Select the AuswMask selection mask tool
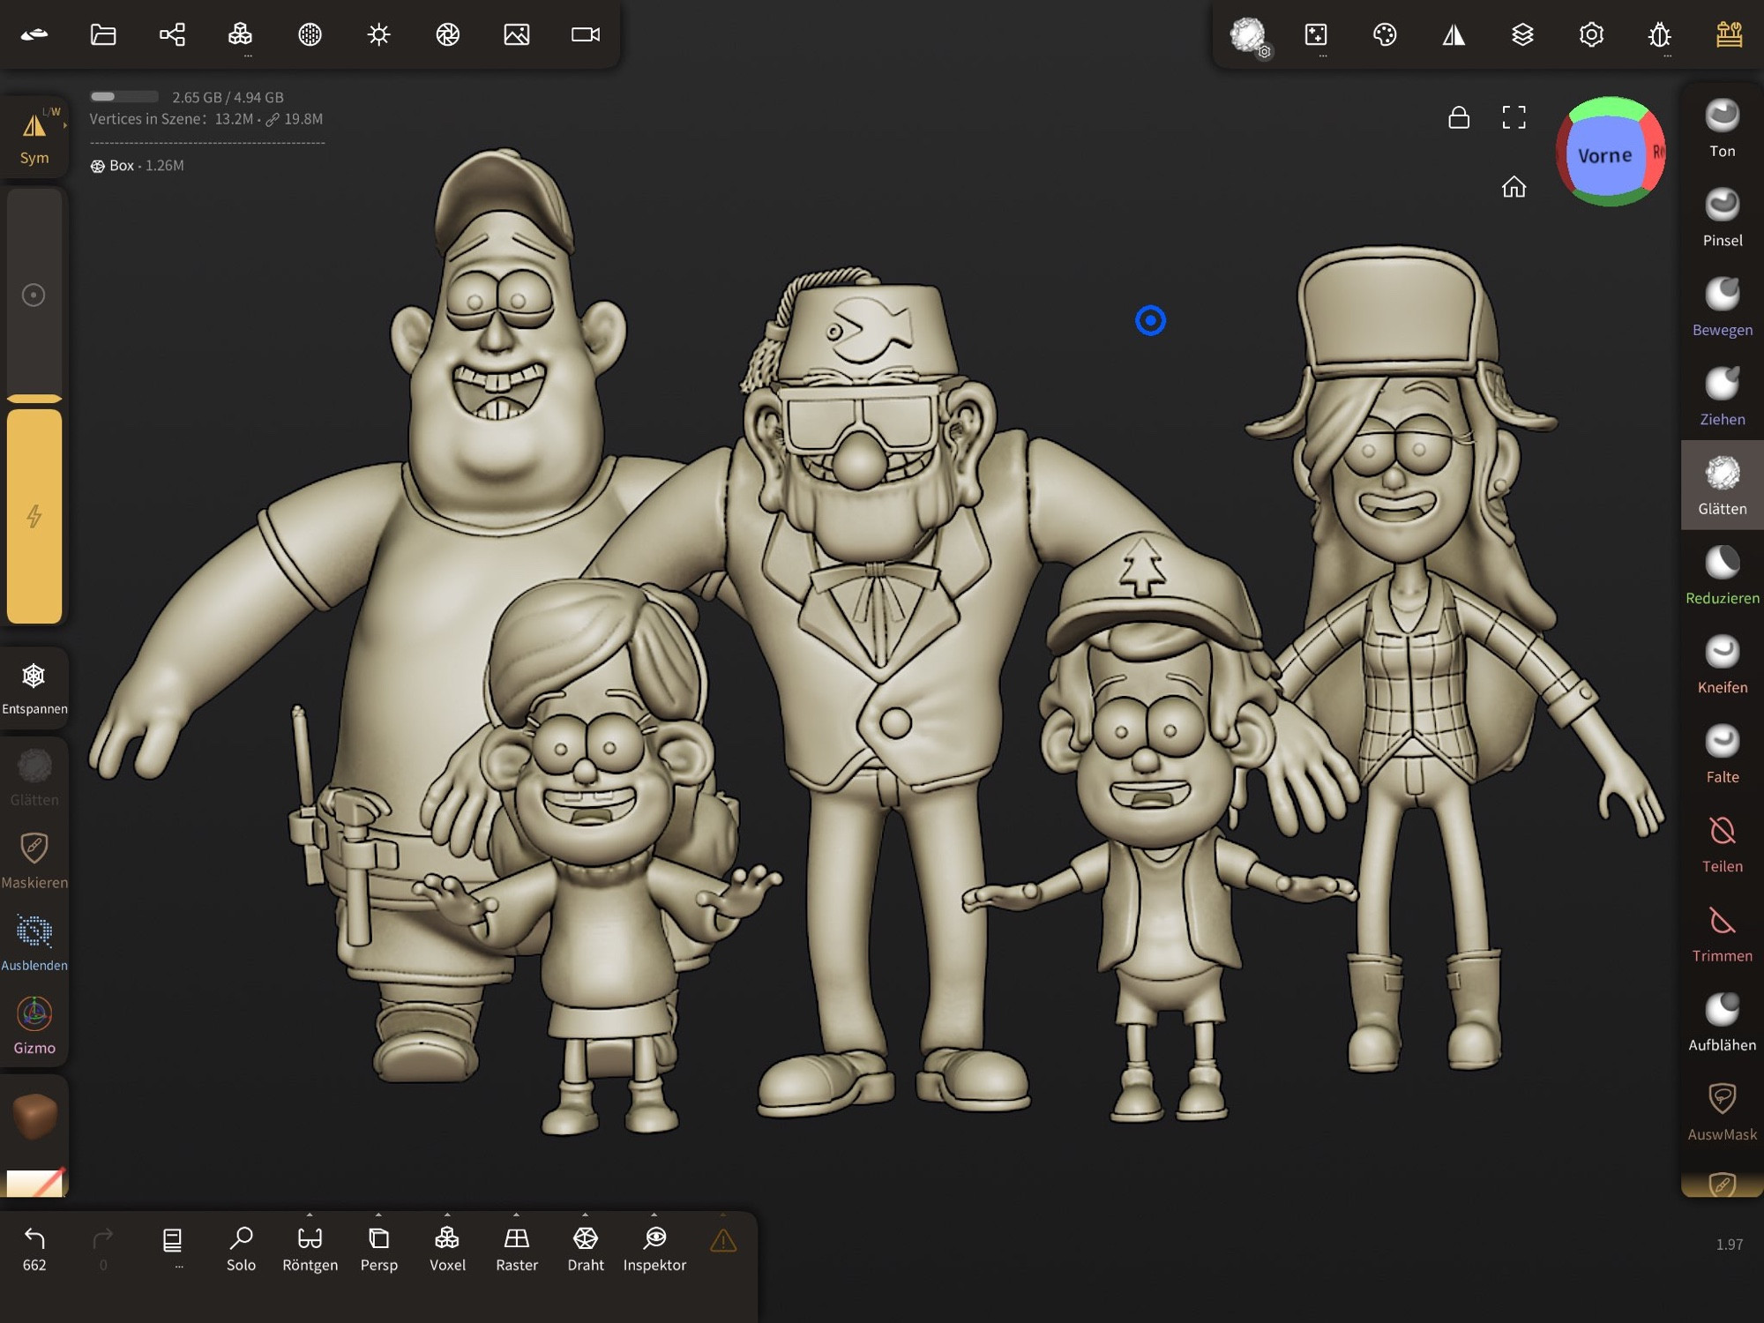1764x1323 pixels. pyautogui.click(x=1723, y=1112)
